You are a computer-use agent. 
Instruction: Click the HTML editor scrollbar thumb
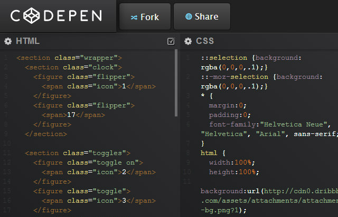[176, 83]
